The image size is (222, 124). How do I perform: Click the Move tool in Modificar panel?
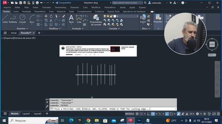coord(46,16)
